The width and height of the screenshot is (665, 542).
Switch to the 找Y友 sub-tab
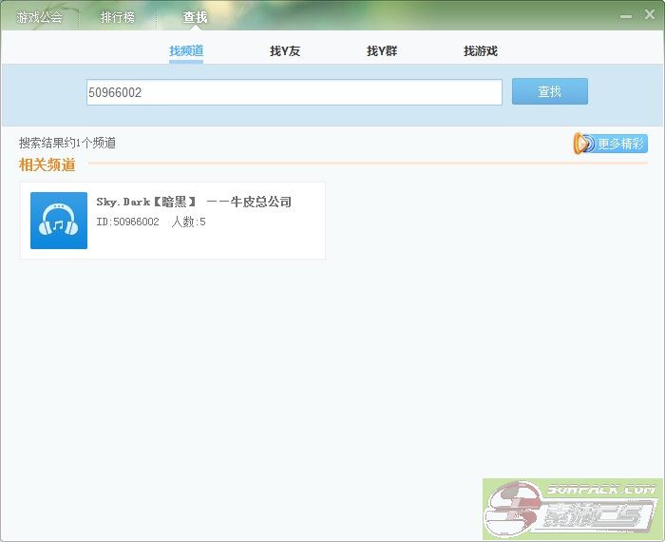pos(285,50)
